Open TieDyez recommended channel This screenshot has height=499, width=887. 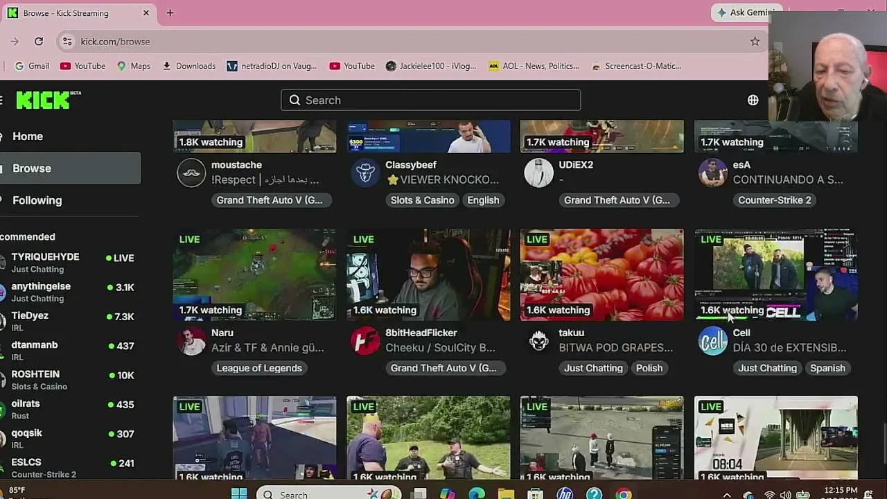70,321
